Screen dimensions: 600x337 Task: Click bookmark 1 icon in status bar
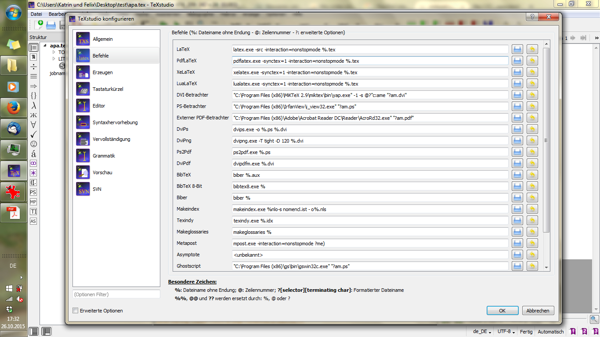point(573,332)
